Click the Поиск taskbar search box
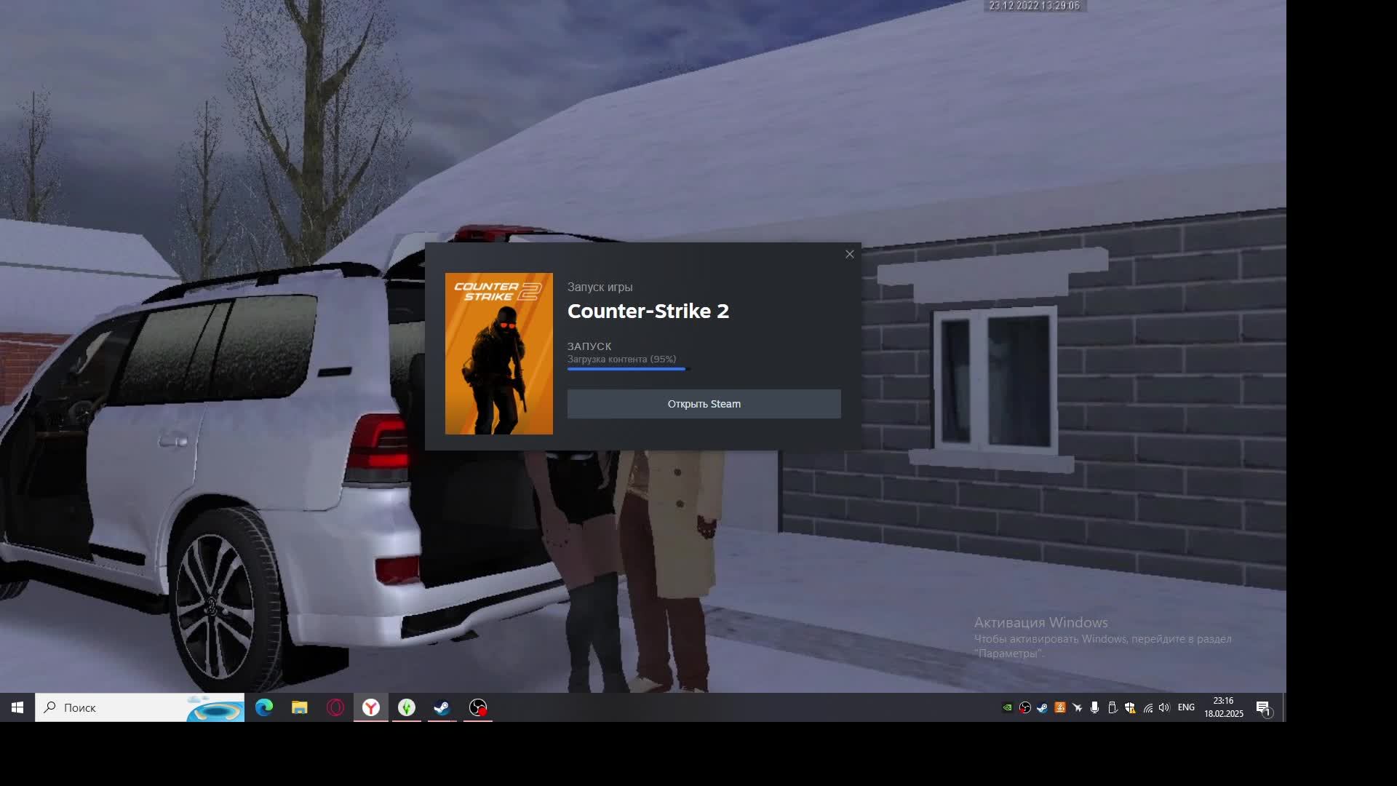The image size is (1397, 786). (140, 707)
